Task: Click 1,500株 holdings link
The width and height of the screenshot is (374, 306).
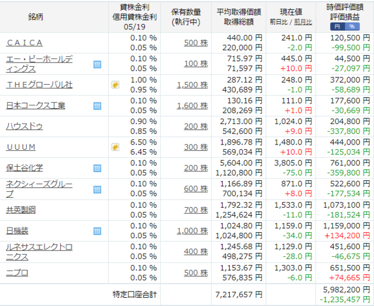Action: coord(192,85)
